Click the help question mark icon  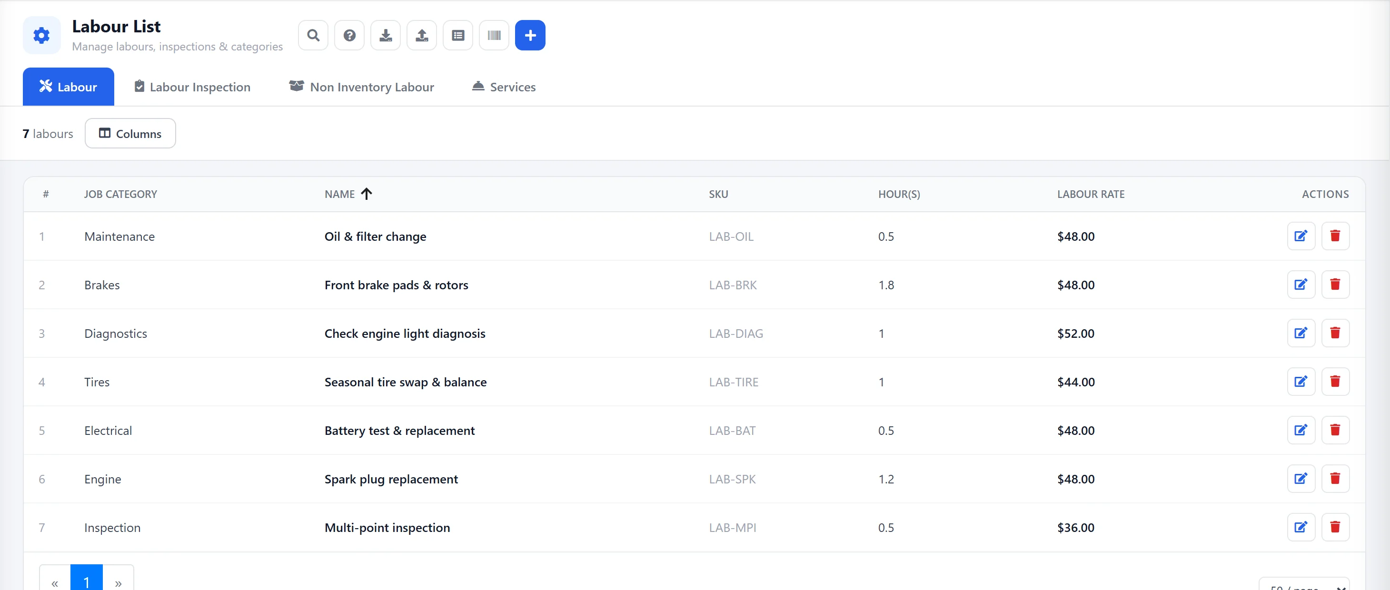(x=349, y=35)
